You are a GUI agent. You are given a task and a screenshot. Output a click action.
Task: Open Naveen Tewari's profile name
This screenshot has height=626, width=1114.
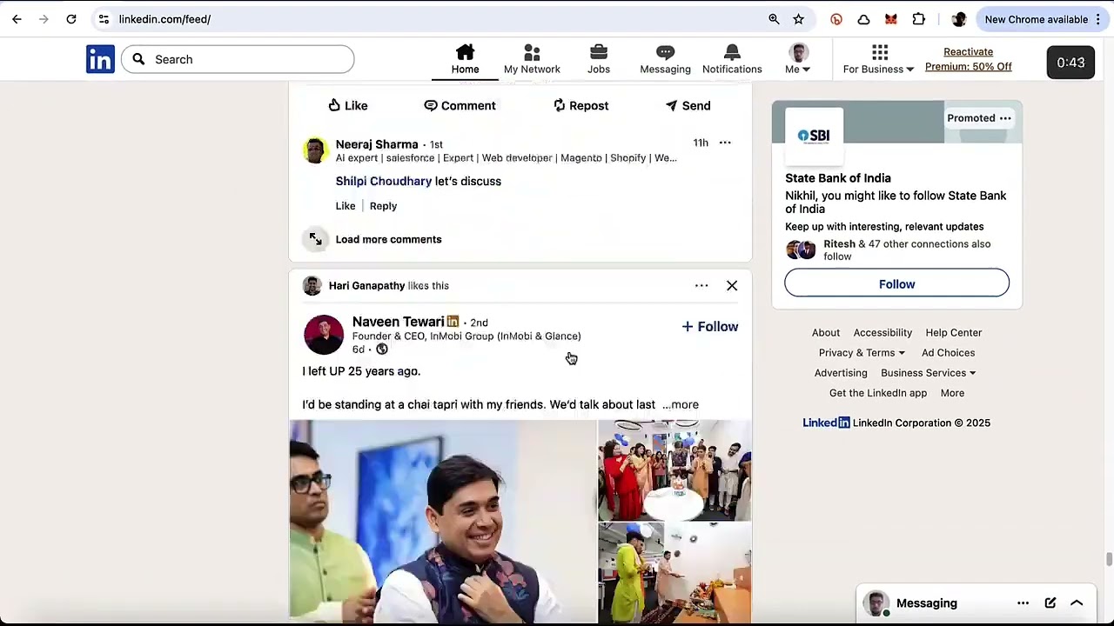(x=398, y=322)
